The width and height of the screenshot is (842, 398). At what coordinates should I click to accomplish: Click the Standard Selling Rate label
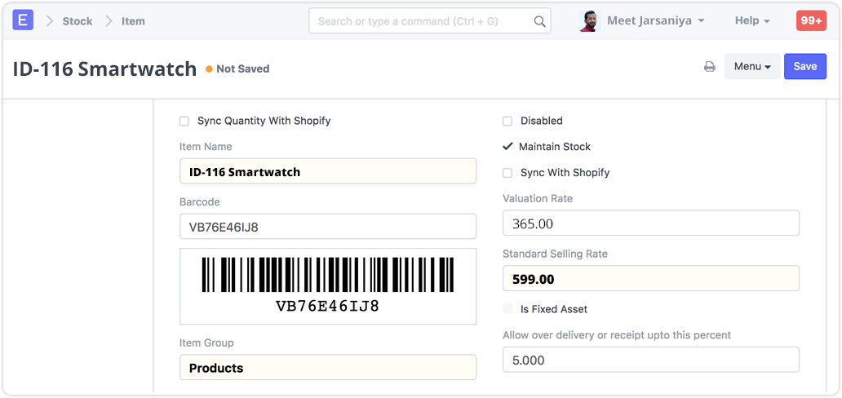(x=556, y=254)
